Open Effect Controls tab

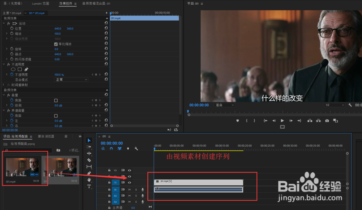coord(66,4)
